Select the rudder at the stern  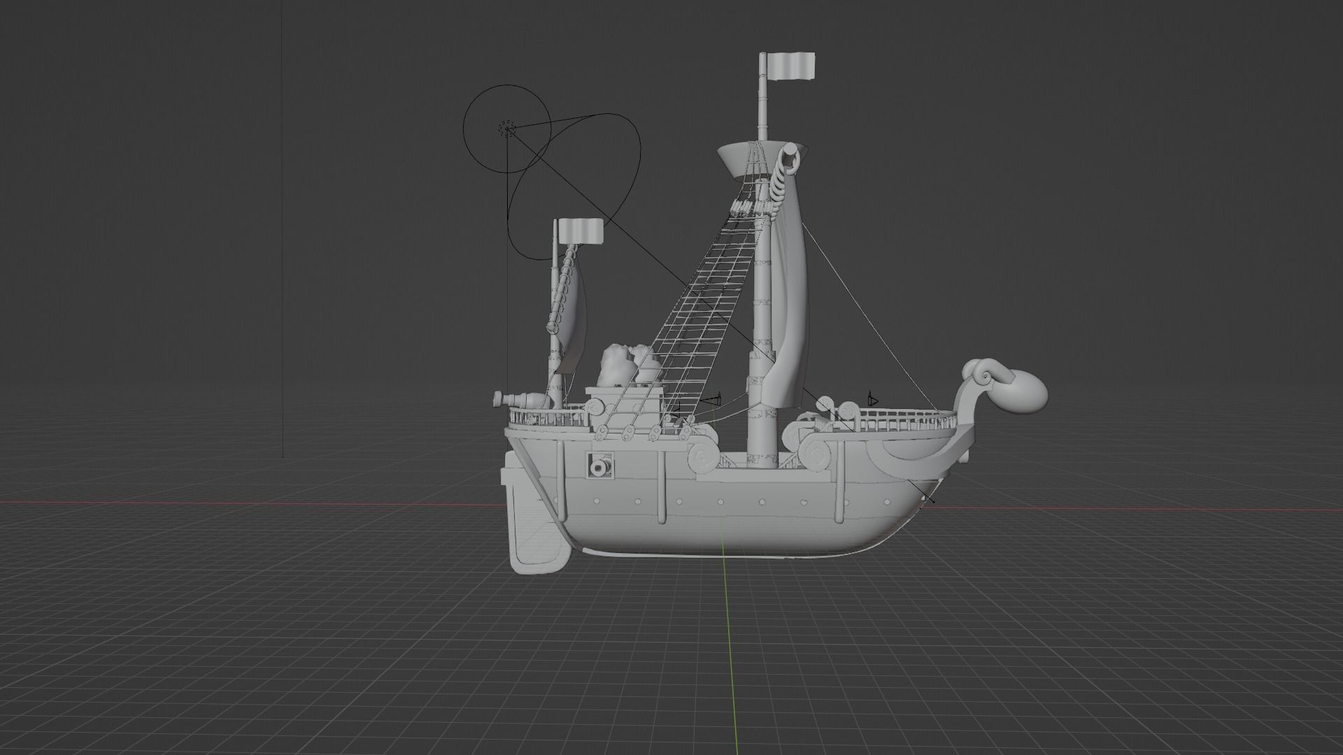click(x=536, y=519)
